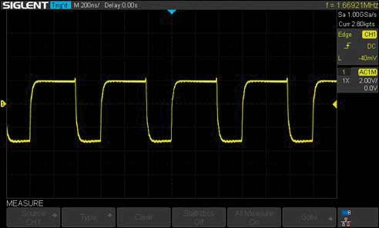The image size is (379, 228).
Task: Click the USB device status icon
Action: click(346, 213)
